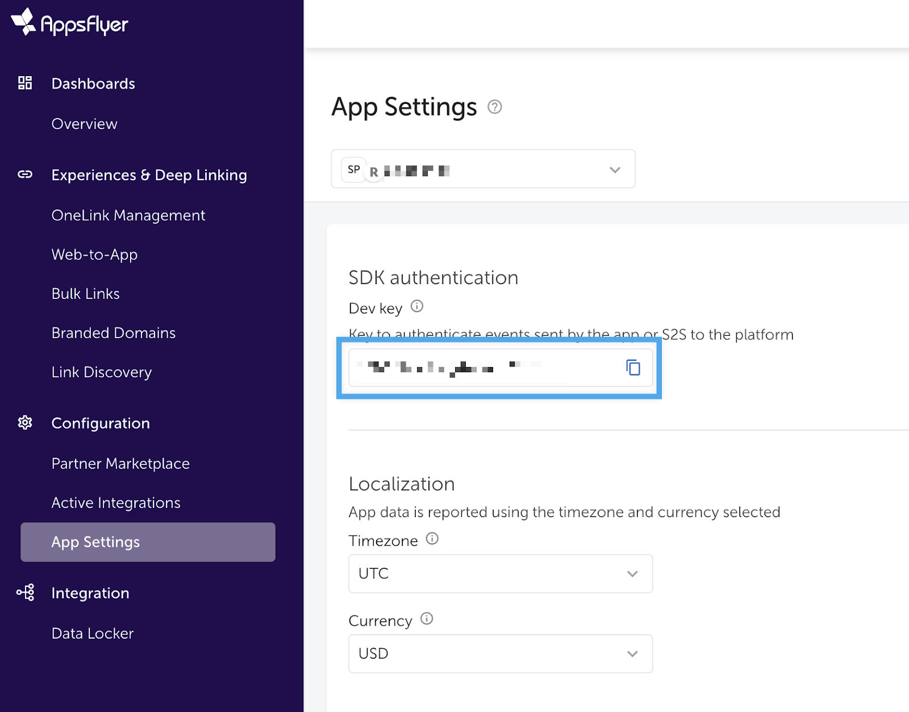This screenshot has height=712, width=909.
Task: Click the Integration nodes icon
Action: 25,593
